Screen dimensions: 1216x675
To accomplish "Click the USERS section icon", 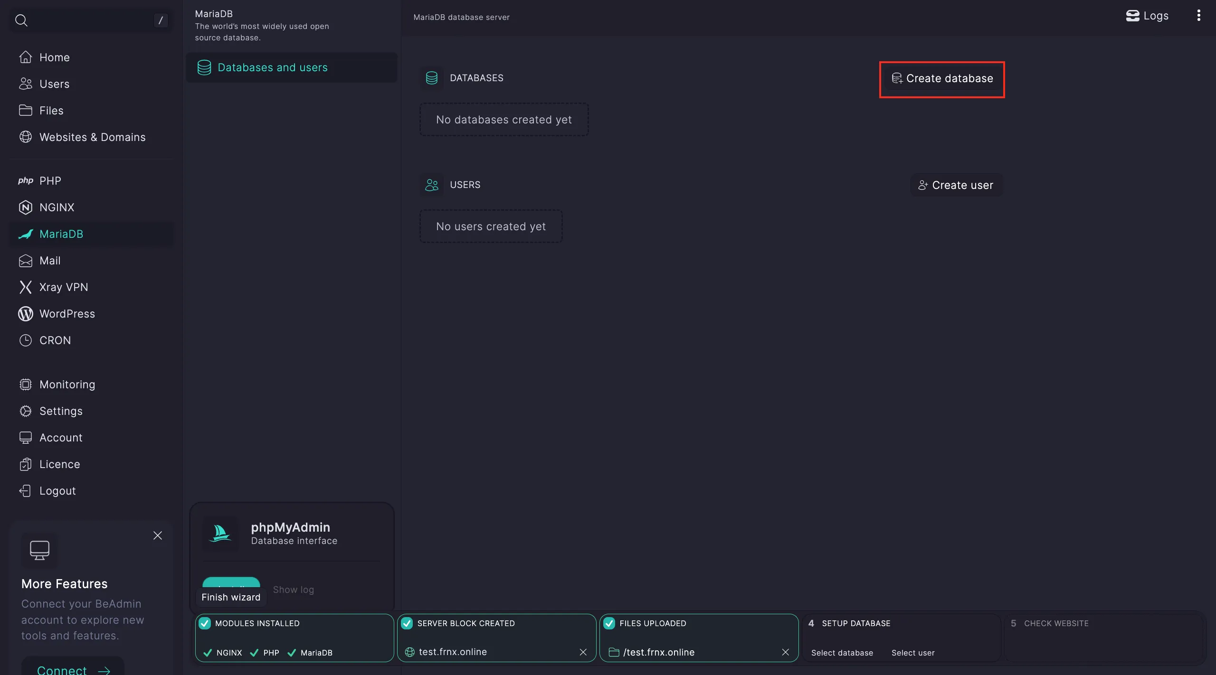I will (432, 185).
